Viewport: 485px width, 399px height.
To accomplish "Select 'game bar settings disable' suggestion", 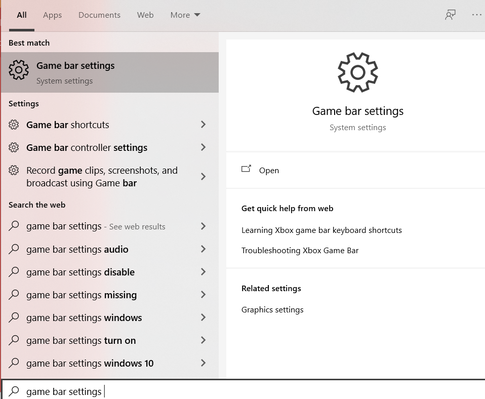I will [110, 272].
